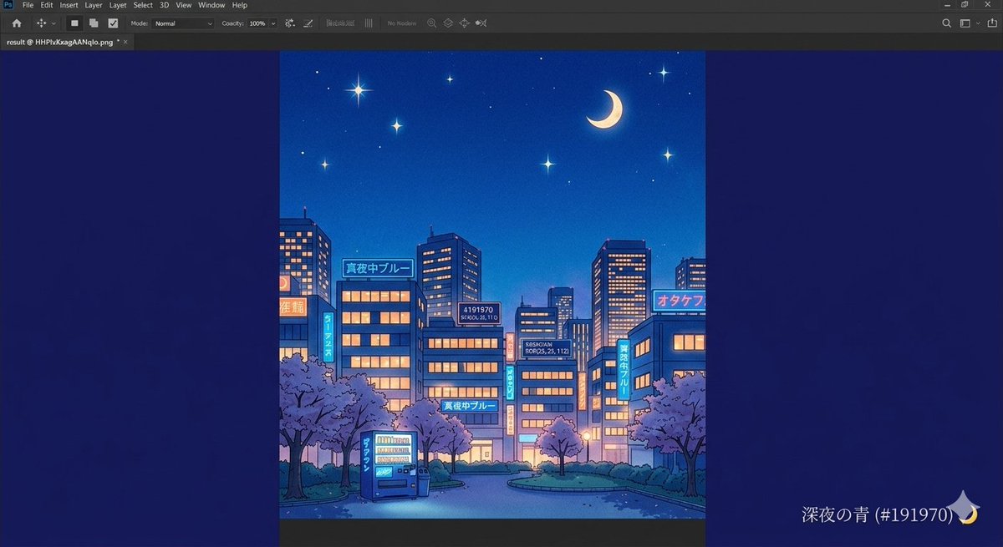The image size is (1003, 547).
Task: Select the 3D slide mode icon at far right of group
Action: 480,23
